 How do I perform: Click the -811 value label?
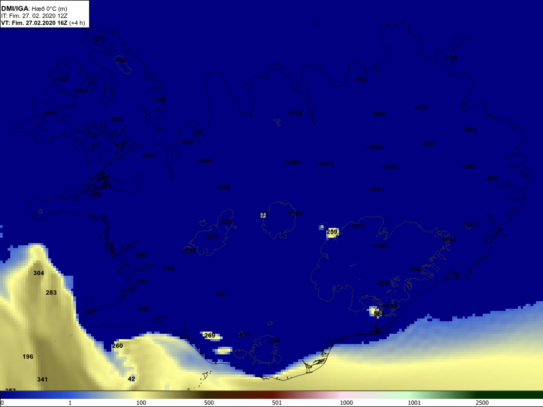point(244,335)
